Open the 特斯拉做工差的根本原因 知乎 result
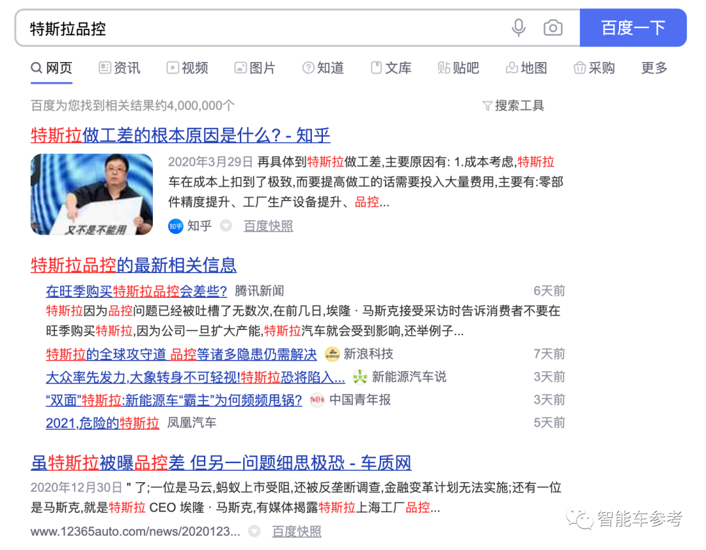This screenshot has height=550, width=706. click(x=180, y=135)
